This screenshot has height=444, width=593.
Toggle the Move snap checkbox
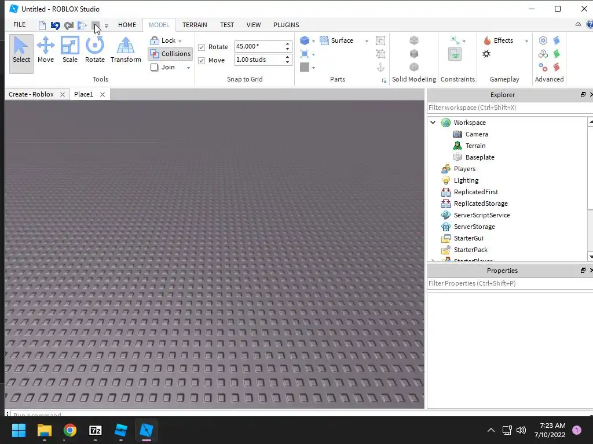tap(202, 60)
